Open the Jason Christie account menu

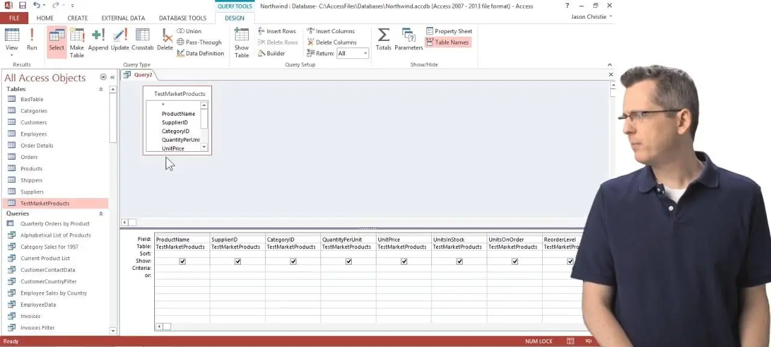592,17
